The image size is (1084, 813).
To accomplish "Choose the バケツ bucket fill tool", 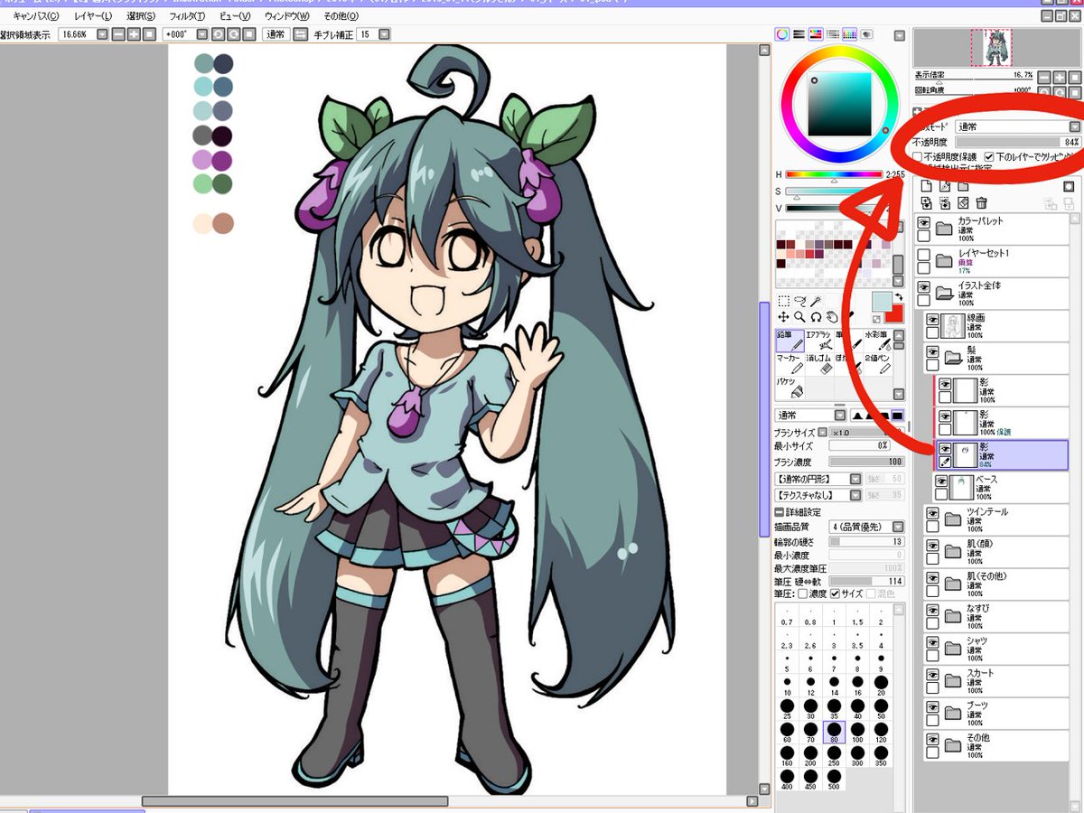I will [790, 387].
